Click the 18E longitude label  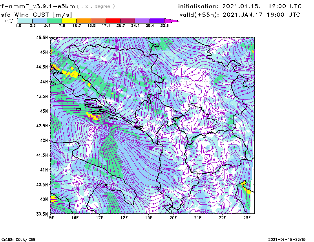coord(124,218)
